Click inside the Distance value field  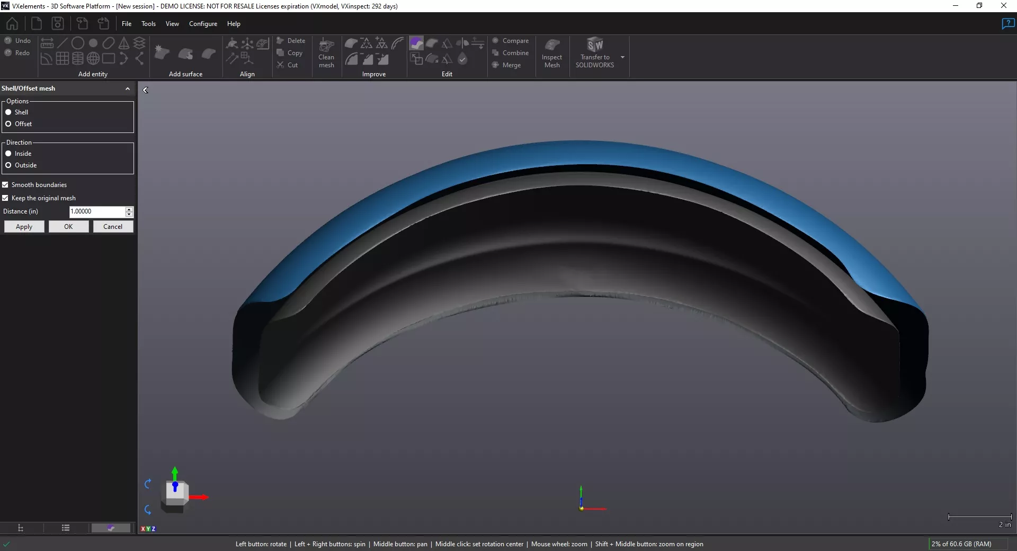(x=95, y=211)
